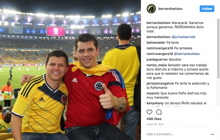Click the bernardoeliasv profile avatar

click(151, 9)
